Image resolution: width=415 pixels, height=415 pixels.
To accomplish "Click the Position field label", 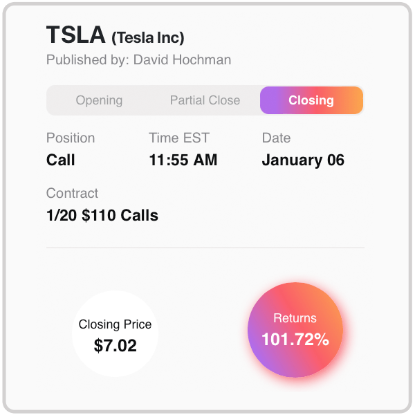I will pos(71,138).
